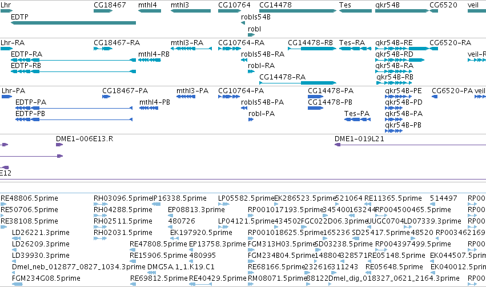This screenshot has width=486, height=287.
Task: Select the EDTP-RB transcript label
Action: (x=26, y=66)
